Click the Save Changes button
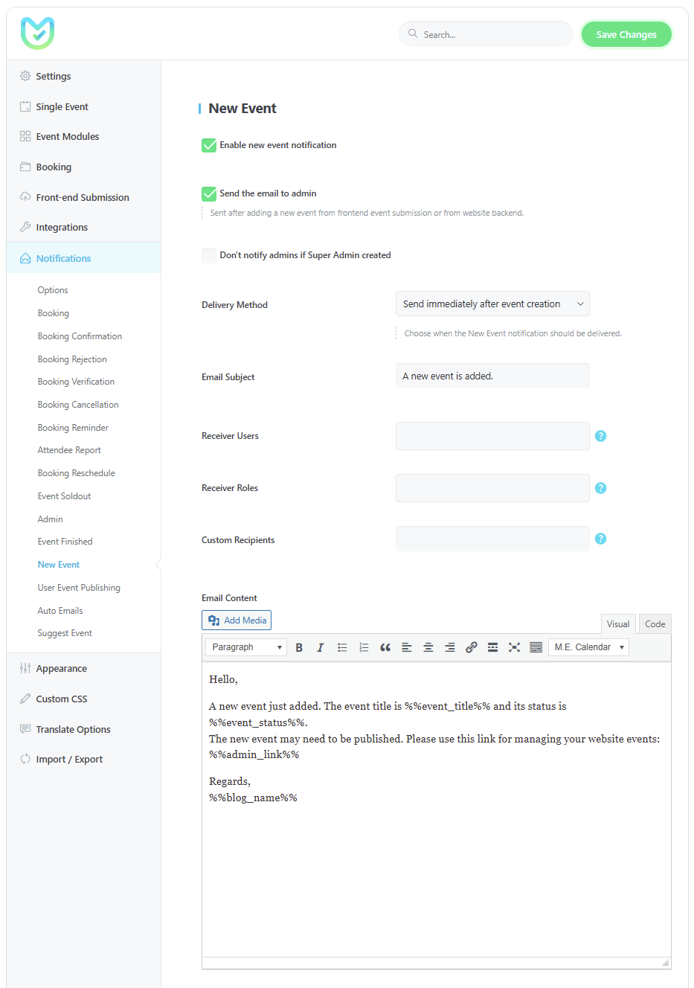694x988 pixels. [626, 33]
